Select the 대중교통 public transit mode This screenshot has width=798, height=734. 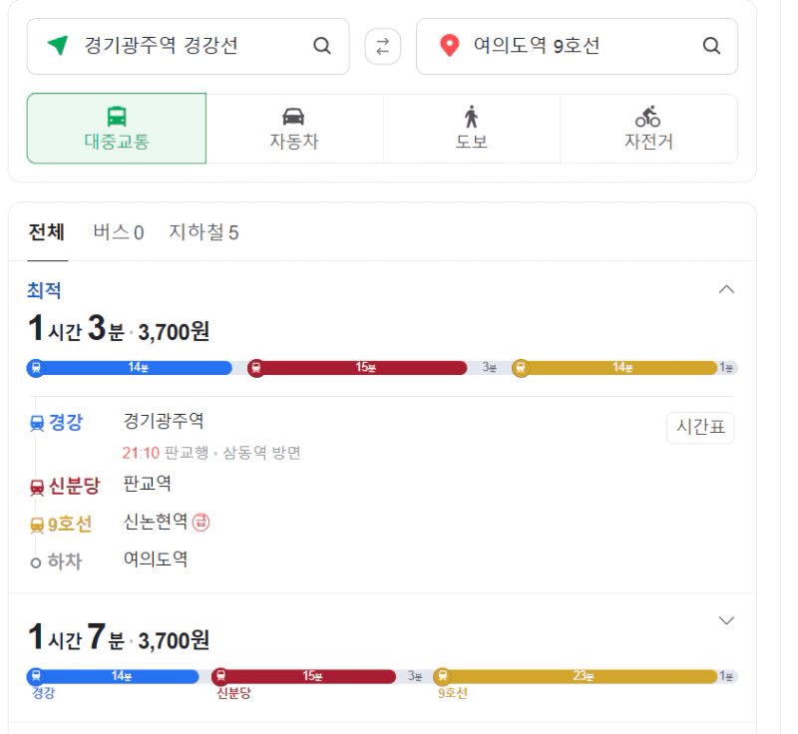[117, 129]
